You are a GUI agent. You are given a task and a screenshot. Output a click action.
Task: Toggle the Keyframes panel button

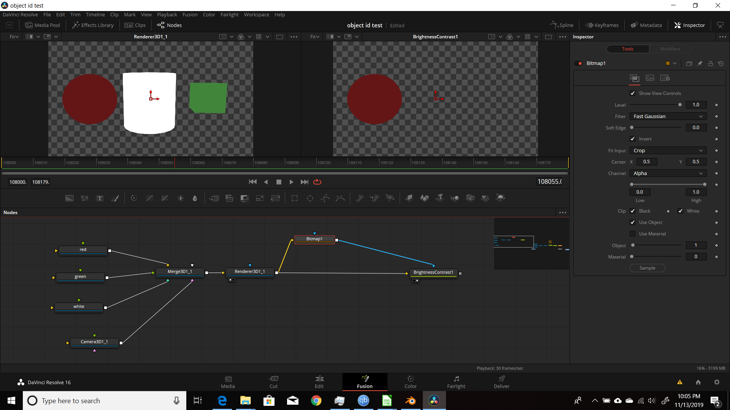pos(602,25)
